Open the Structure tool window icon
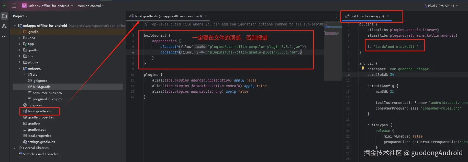 click(4, 26)
